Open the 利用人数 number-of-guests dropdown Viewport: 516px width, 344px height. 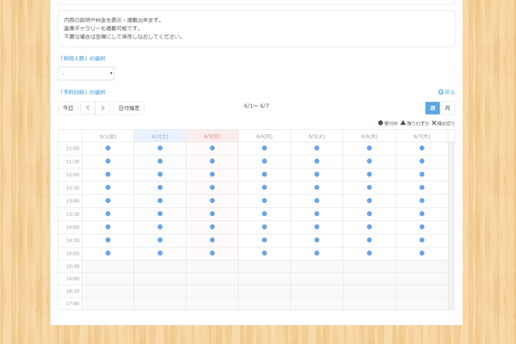[x=86, y=74]
